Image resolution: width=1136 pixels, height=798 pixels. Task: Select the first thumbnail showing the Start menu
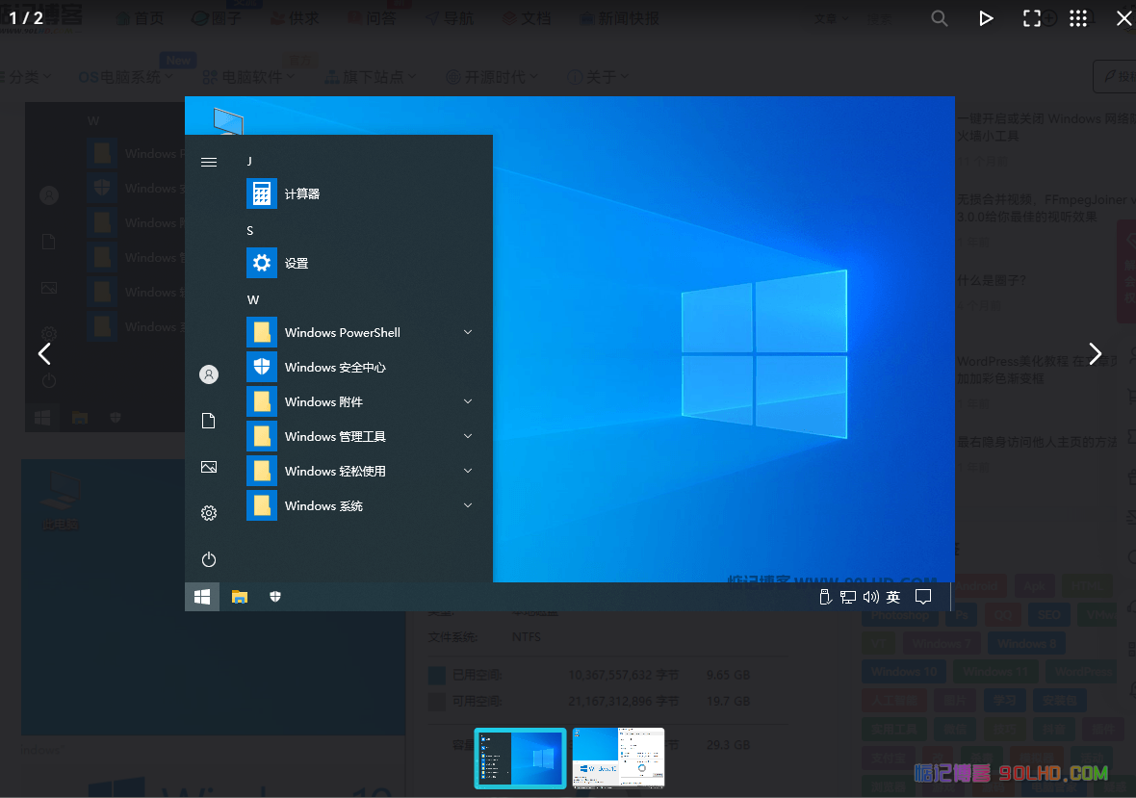pyautogui.click(x=520, y=759)
